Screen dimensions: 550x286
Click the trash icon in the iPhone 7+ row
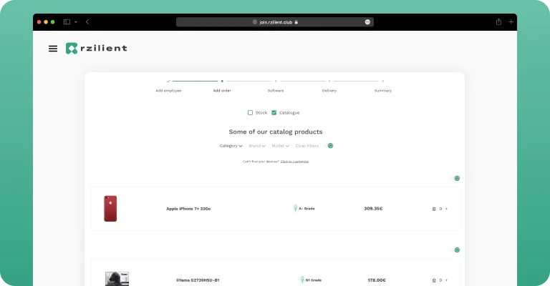(434, 209)
